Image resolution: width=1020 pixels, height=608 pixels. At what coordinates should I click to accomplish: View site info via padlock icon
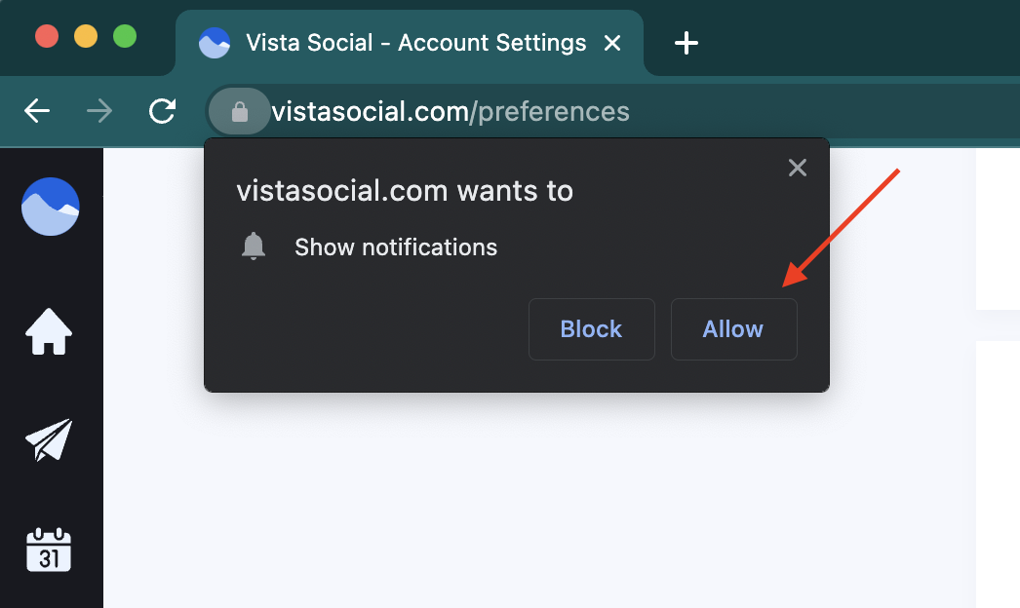pyautogui.click(x=239, y=111)
